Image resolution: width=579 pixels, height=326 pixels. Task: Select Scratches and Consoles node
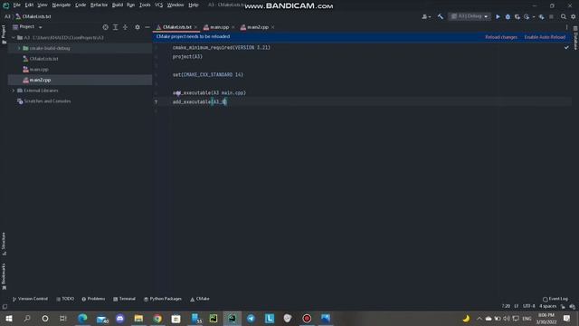click(x=47, y=101)
